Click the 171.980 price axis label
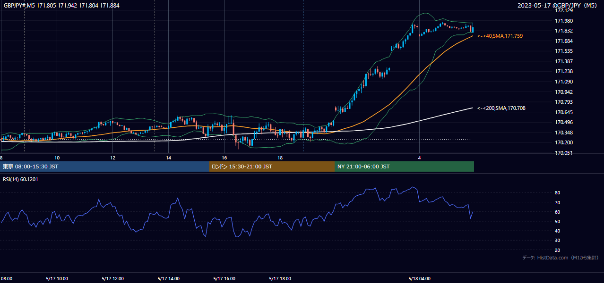 click(564, 21)
